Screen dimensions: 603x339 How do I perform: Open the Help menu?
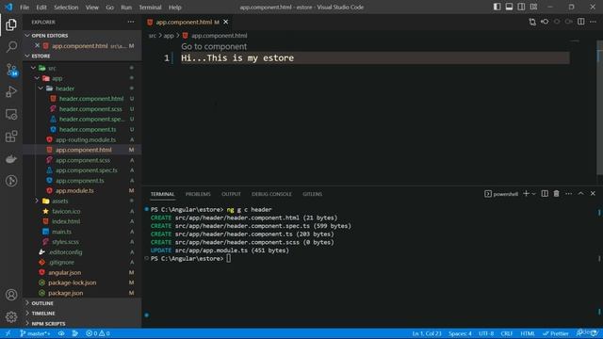click(x=175, y=7)
